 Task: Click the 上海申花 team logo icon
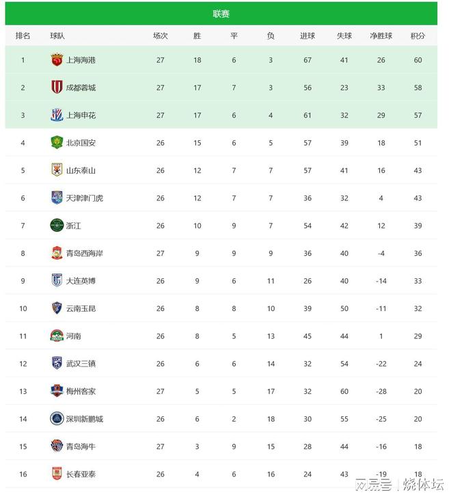[57, 116]
